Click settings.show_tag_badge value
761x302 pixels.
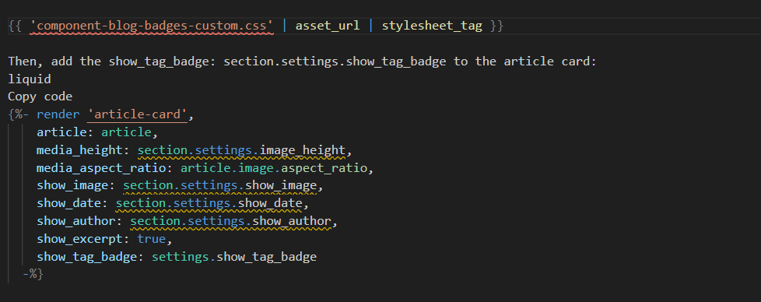pos(234,257)
